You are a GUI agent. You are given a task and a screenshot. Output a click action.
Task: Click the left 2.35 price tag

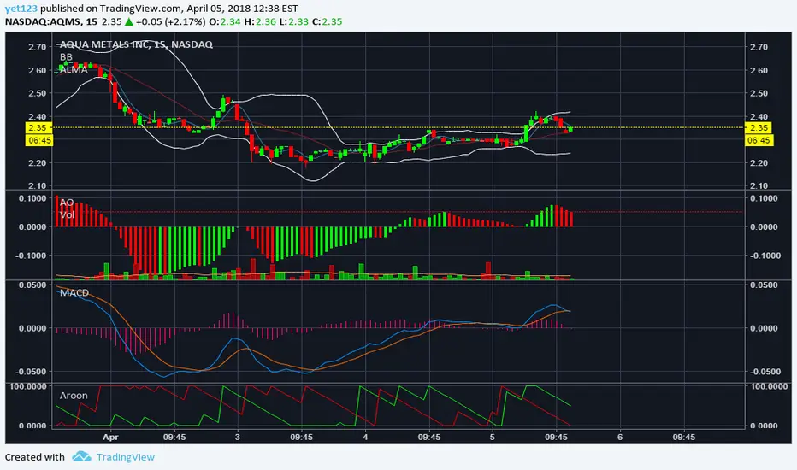(38, 127)
